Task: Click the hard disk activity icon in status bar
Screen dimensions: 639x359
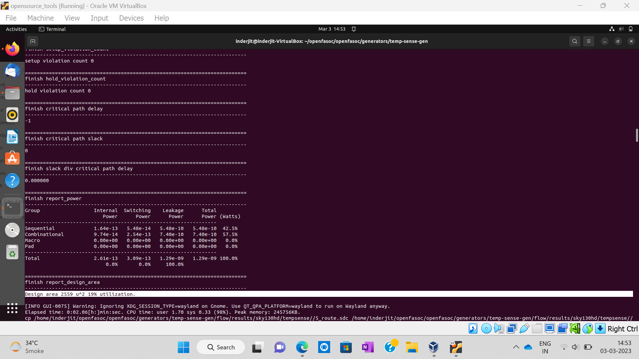Action: point(473,328)
